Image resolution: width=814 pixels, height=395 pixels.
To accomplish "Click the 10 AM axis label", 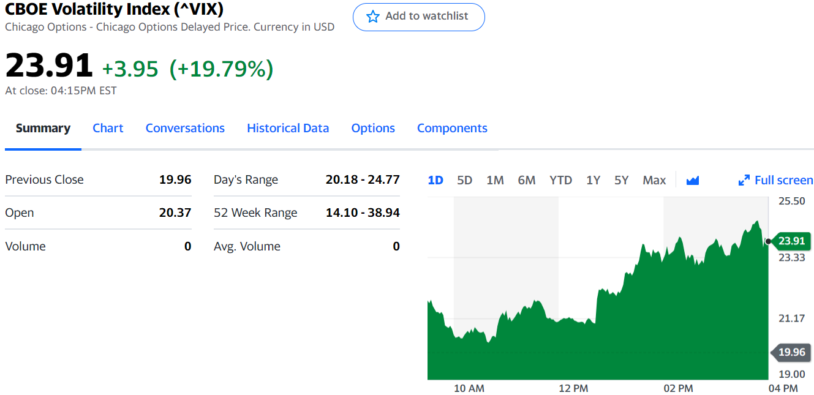I will coord(469,388).
